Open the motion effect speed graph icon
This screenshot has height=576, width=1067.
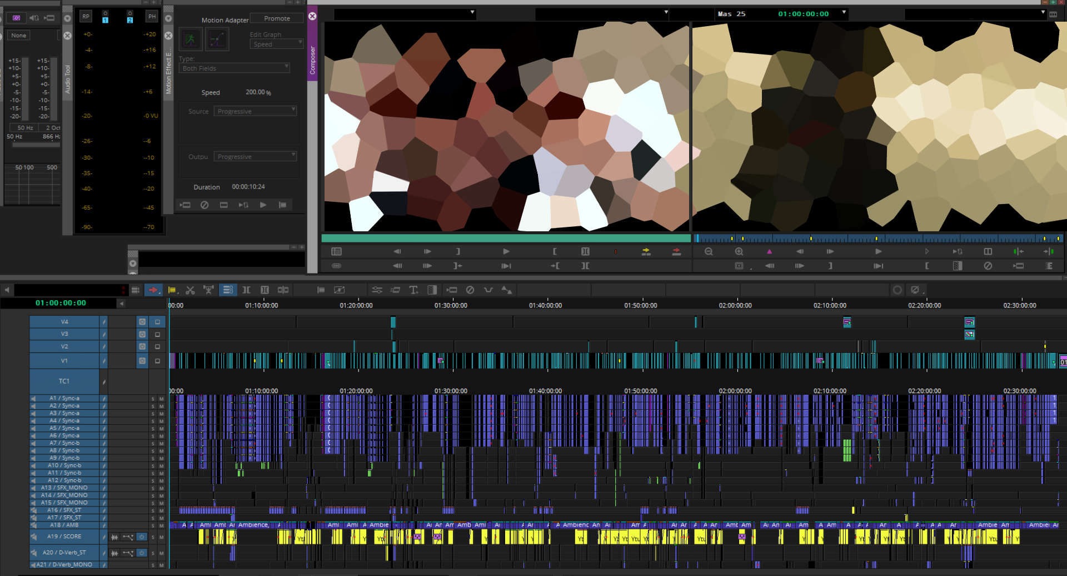[190, 39]
